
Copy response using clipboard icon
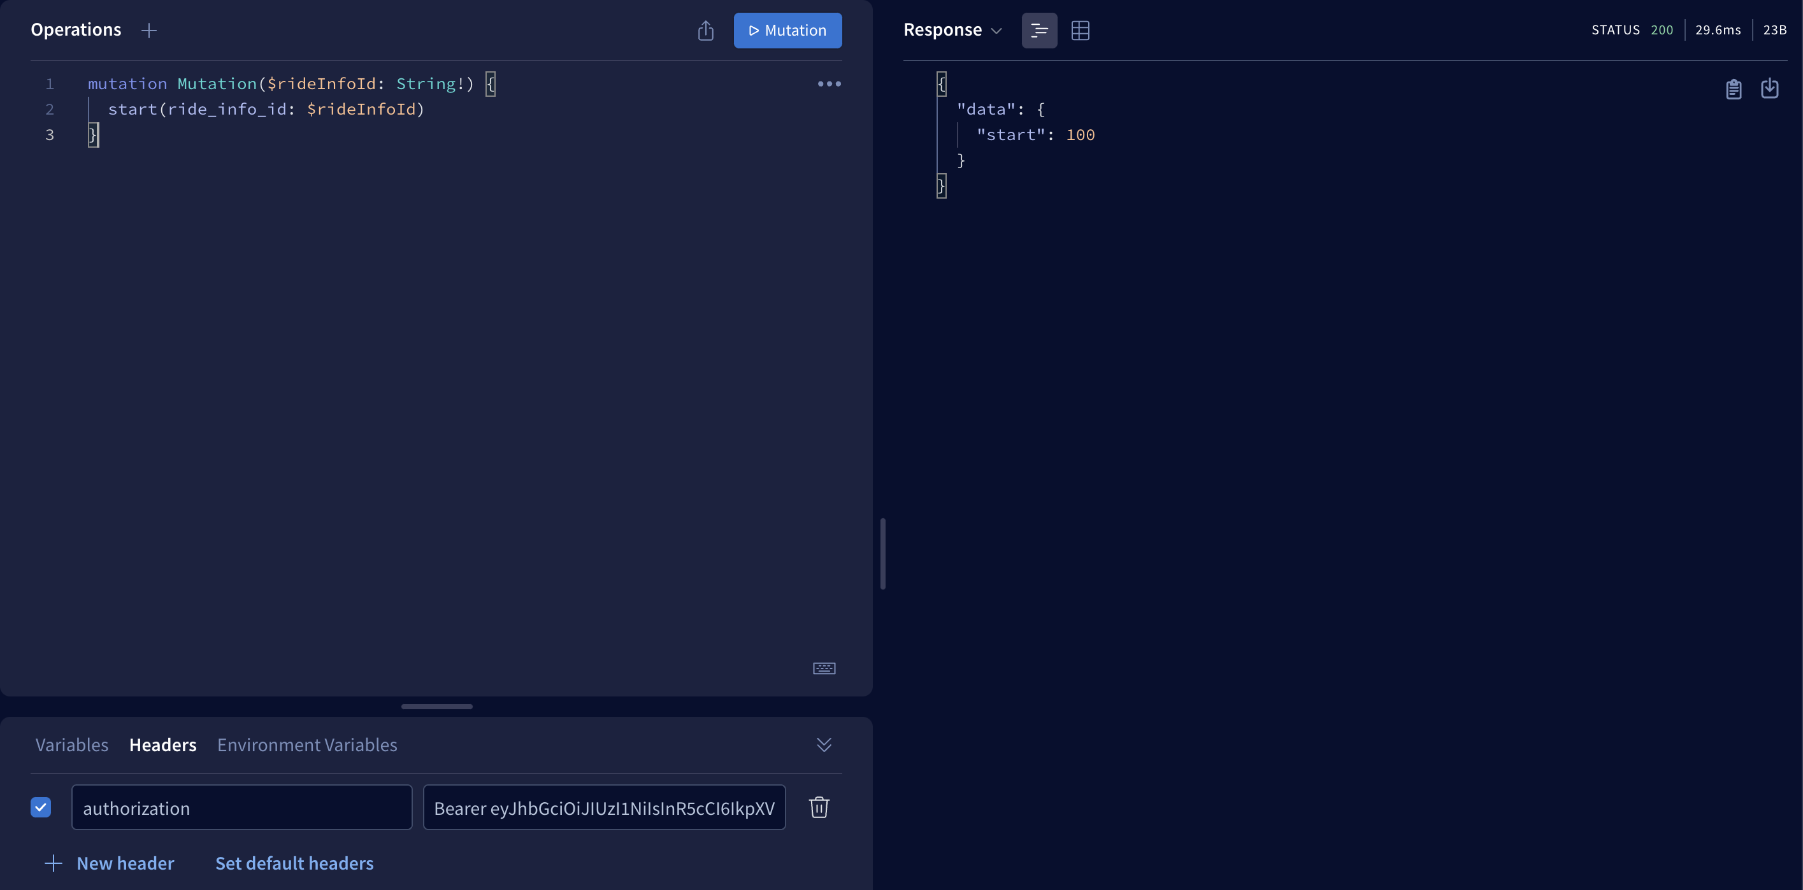click(1733, 88)
